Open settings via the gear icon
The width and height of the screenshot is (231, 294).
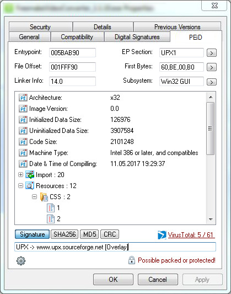coord(21,261)
